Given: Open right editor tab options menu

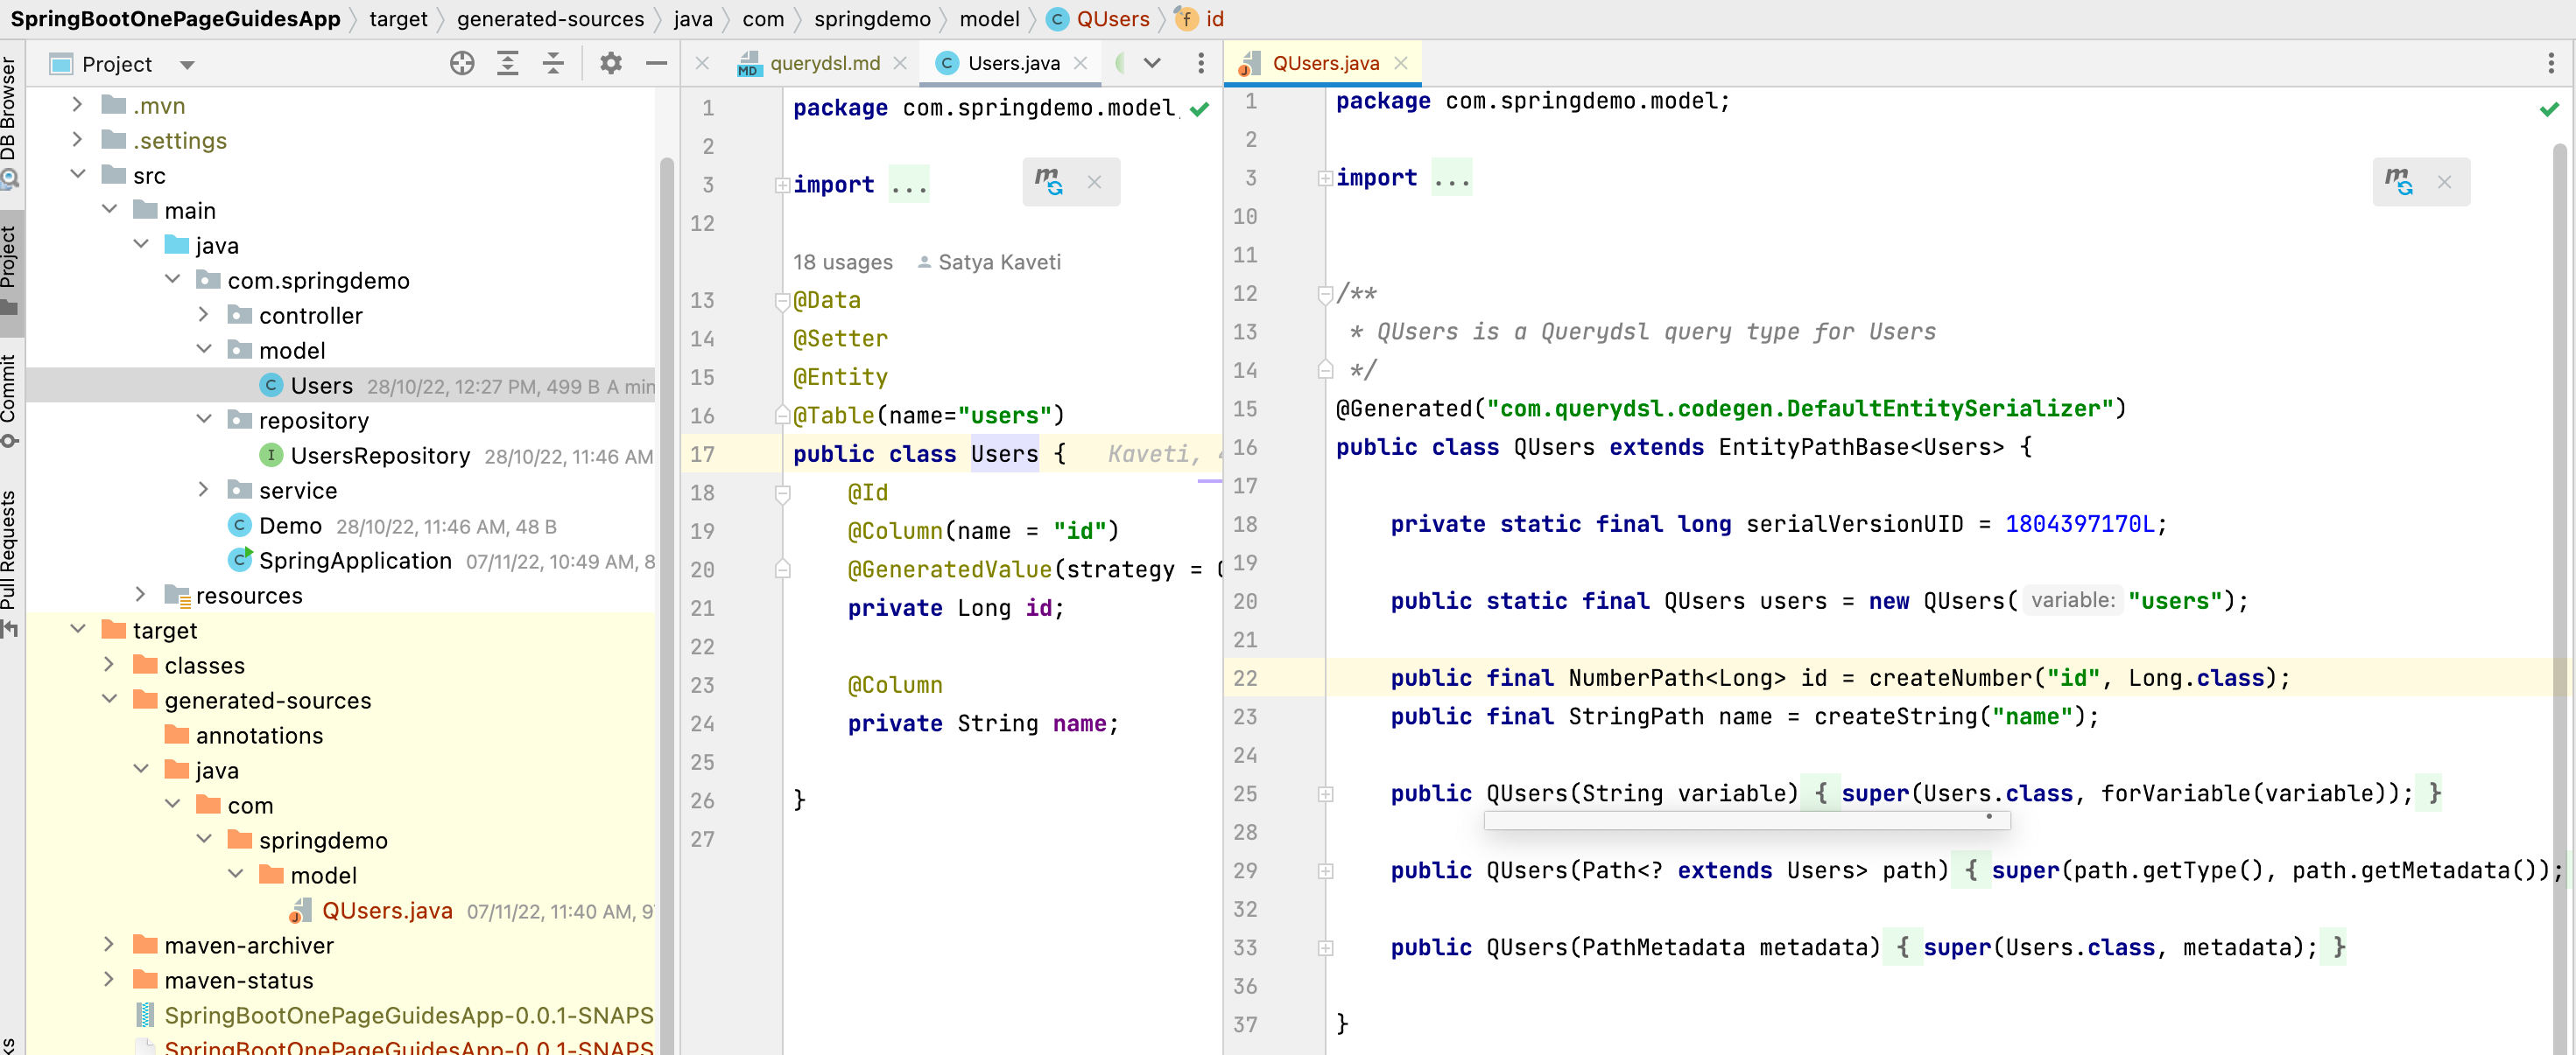Looking at the screenshot, I should pos(2550,64).
